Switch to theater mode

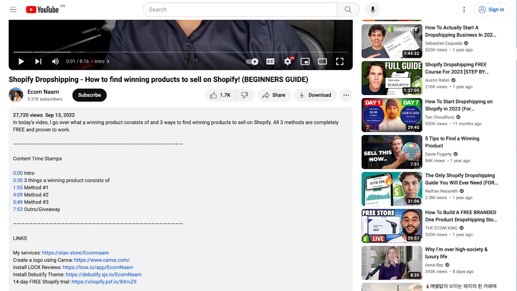tap(322, 61)
